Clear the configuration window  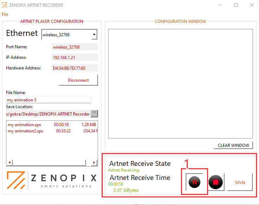pos(233,145)
